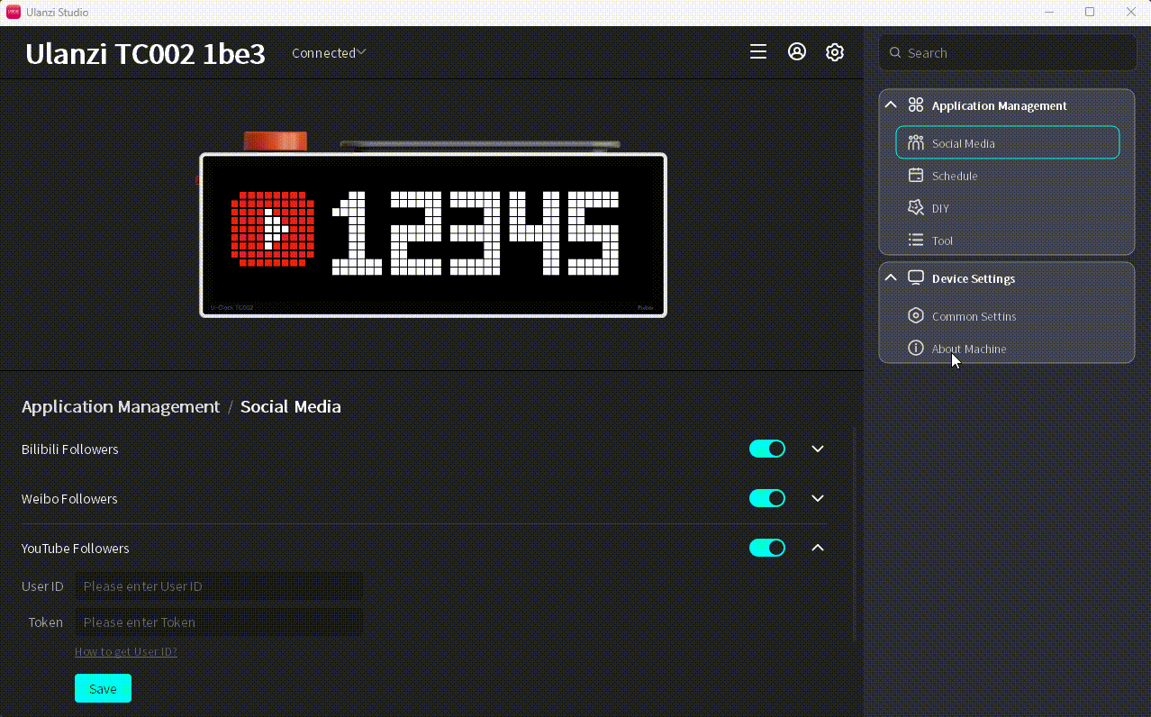Click the Application Management header text

point(1000,105)
